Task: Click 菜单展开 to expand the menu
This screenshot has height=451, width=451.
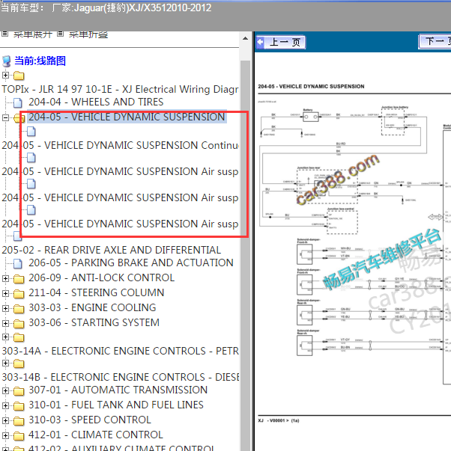Action: click(x=33, y=34)
